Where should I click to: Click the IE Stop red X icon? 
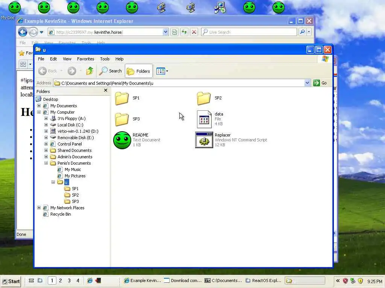coord(194,32)
